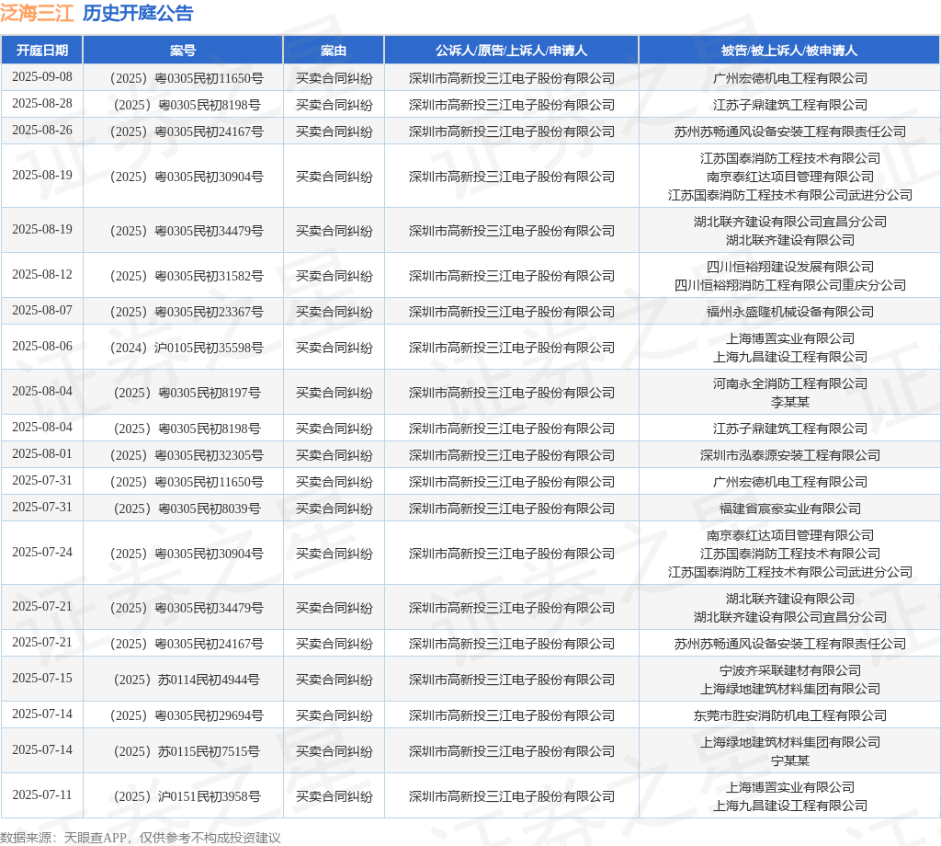Click defendant 东莞市胜安消防机电工程有限公司
This screenshot has height=846, width=941.
coord(789,715)
